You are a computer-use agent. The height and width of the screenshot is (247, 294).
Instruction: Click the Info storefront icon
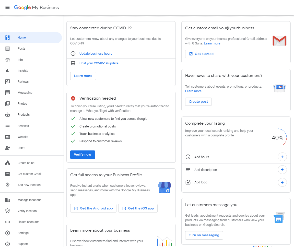pos(7,60)
